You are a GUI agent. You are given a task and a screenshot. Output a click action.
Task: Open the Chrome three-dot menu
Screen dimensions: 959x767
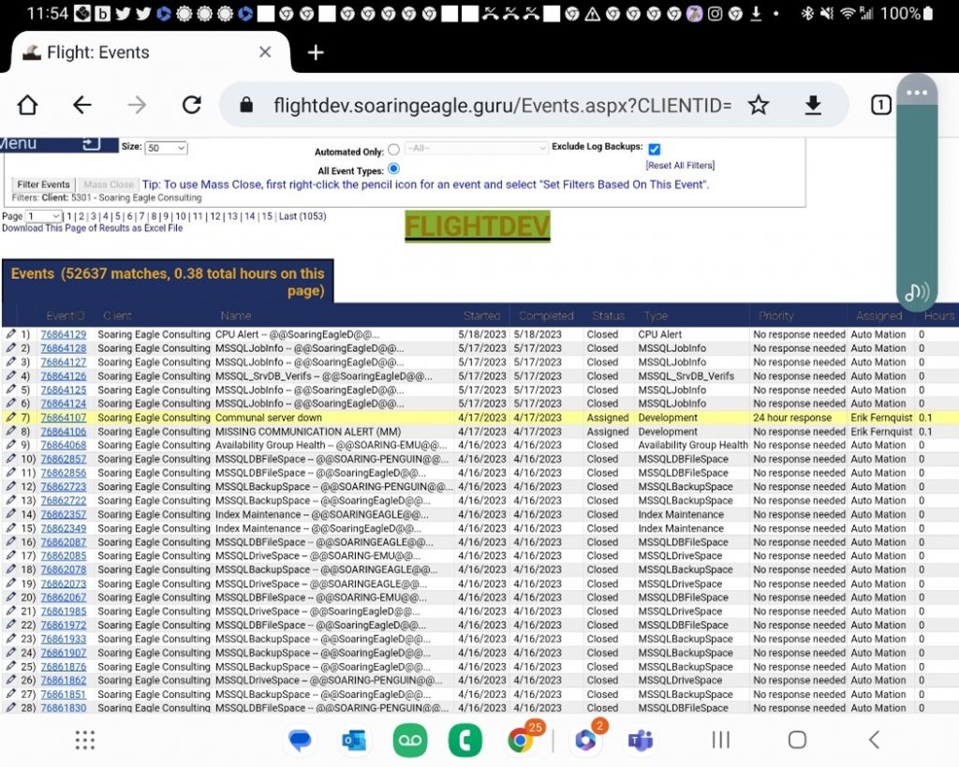(x=916, y=92)
